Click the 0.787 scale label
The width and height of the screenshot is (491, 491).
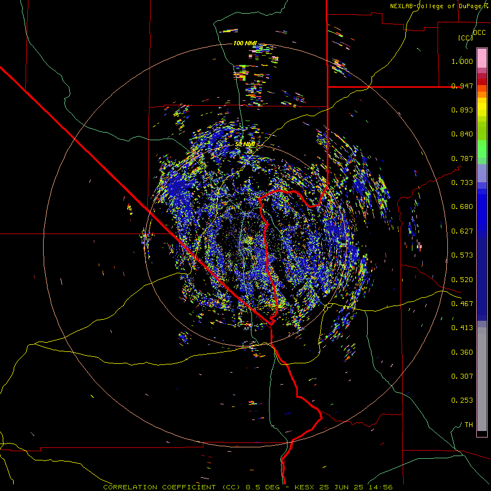coord(462,158)
